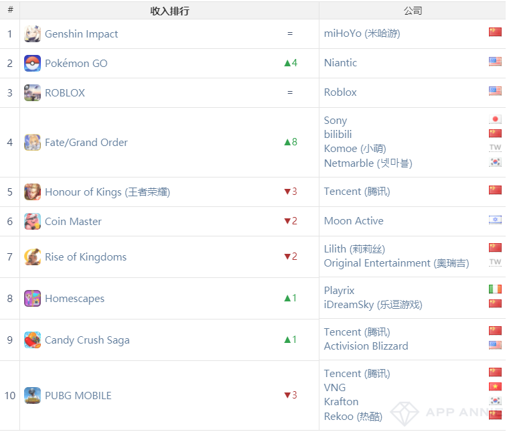Click the TW marker next to Original Entertainment
Image resolution: width=509 pixels, height=432 pixels.
(x=495, y=262)
